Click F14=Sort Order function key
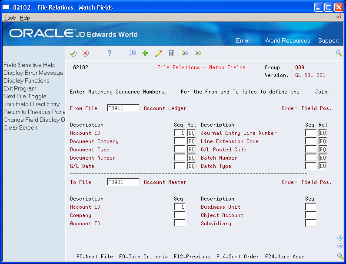The height and width of the screenshot is (264, 346). click(x=238, y=257)
